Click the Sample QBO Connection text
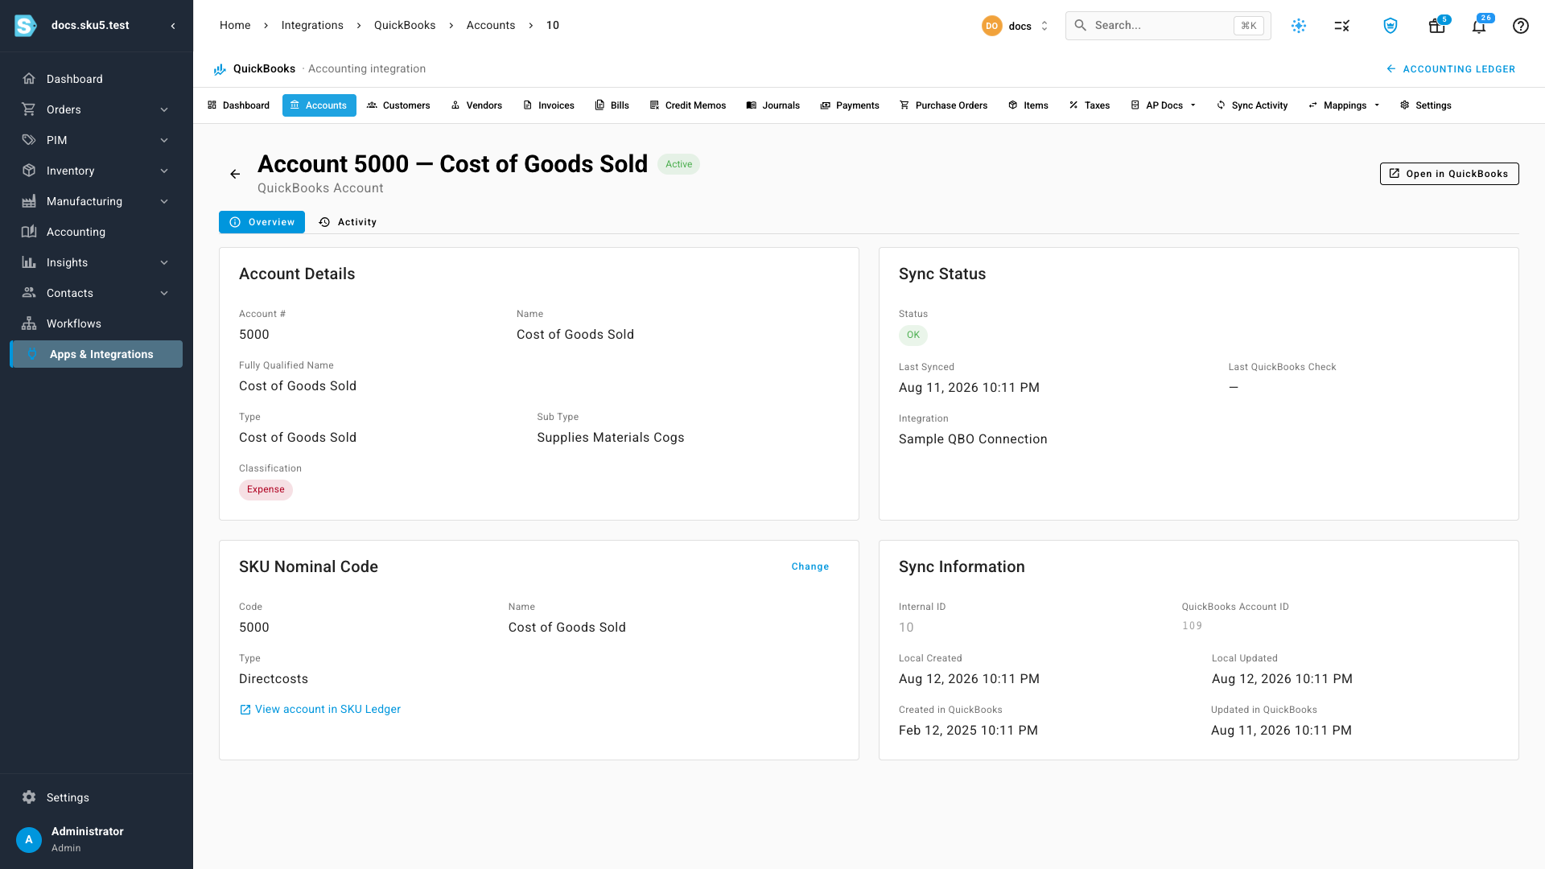 click(x=973, y=439)
